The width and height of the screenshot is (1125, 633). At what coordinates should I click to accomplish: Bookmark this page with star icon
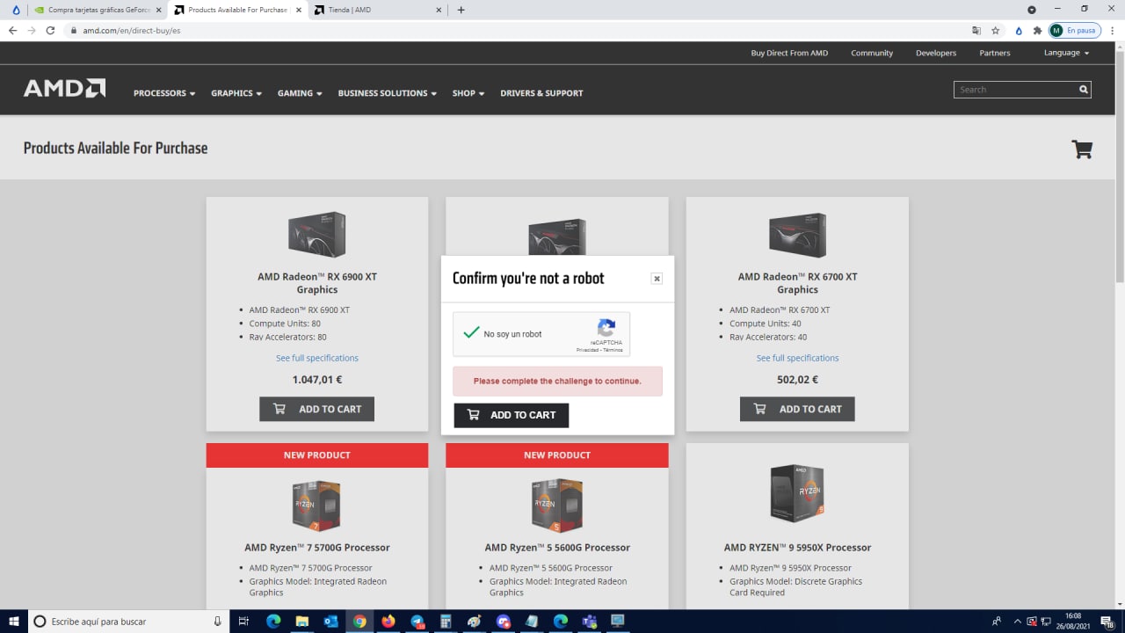996,30
